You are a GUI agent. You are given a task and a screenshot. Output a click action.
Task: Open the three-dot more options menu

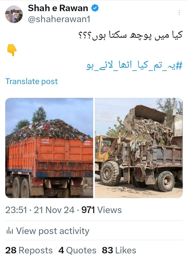[179, 12]
